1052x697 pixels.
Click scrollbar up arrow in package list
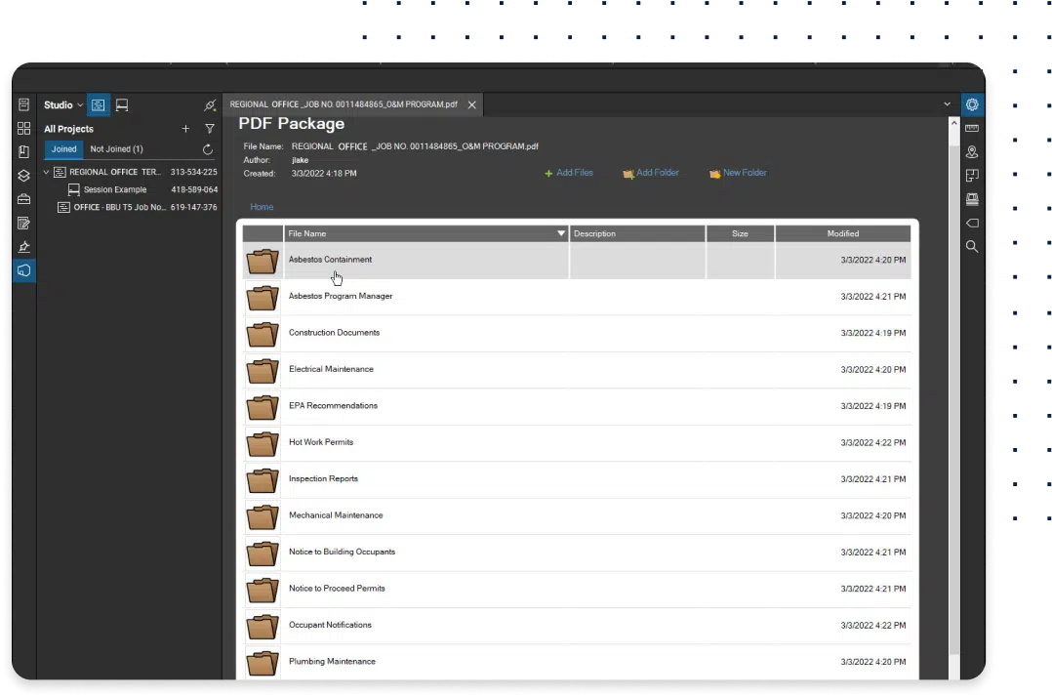954,123
